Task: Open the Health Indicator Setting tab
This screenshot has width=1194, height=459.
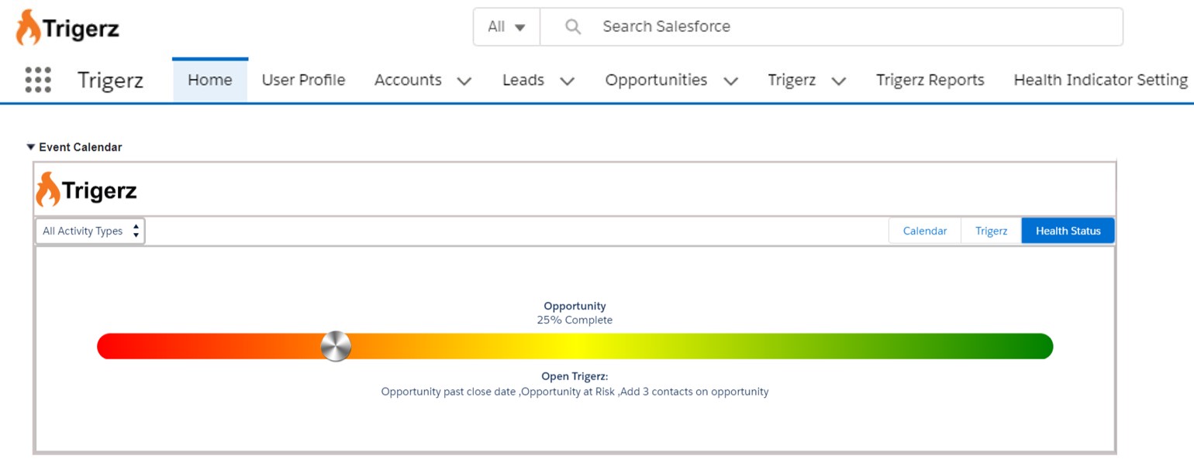Action: tap(1101, 80)
